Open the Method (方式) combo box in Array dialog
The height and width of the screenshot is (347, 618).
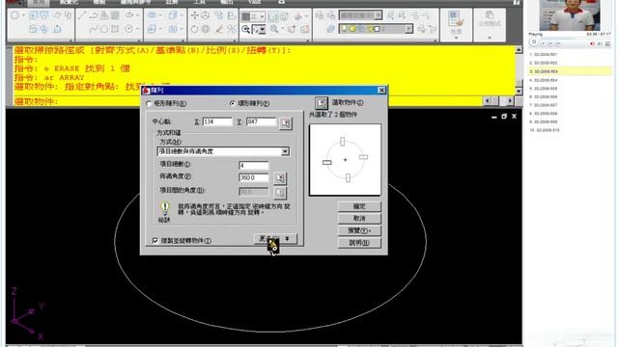coord(223,151)
